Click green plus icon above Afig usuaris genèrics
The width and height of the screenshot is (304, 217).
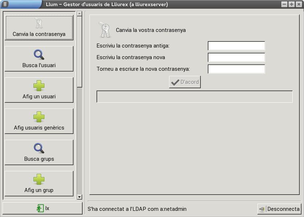click(x=39, y=117)
